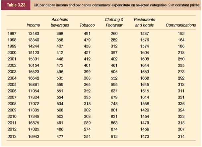The height and width of the screenshot is (147, 202).
Task: Click income value 14244
Action: (x=34, y=46)
